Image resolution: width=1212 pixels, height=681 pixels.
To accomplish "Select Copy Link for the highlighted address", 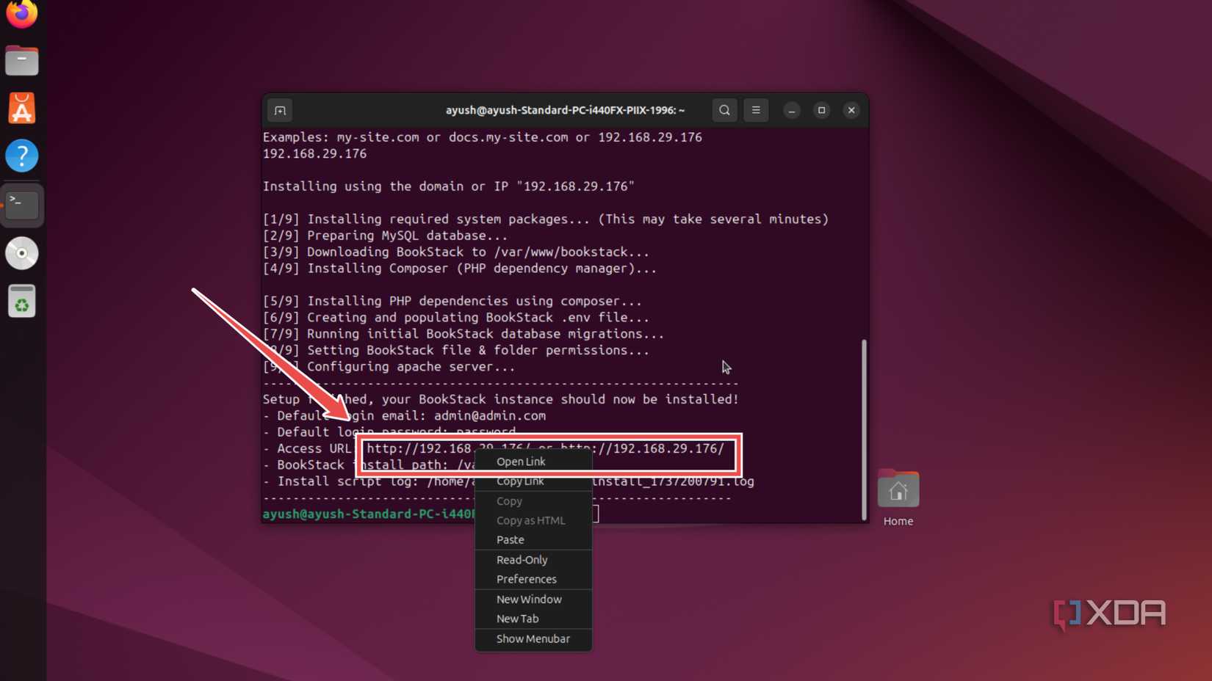I will pyautogui.click(x=519, y=481).
